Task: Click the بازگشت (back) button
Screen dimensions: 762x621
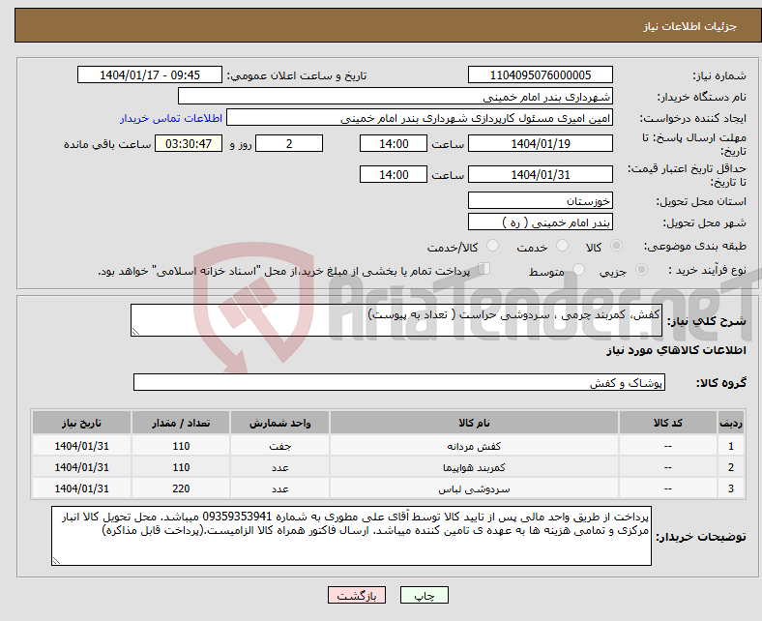Action: 356,595
